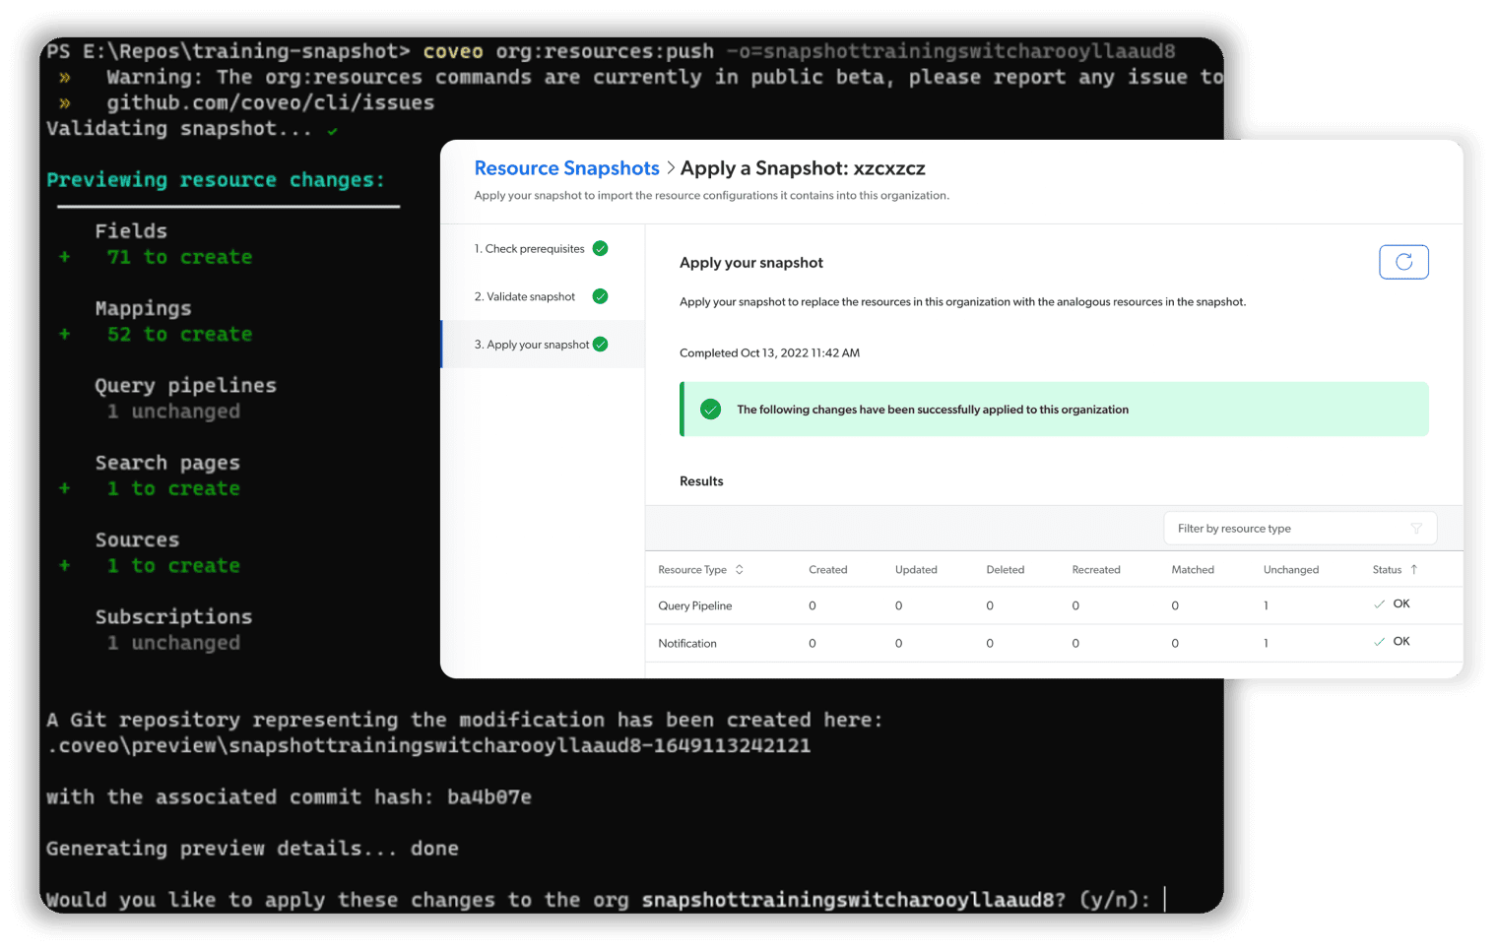Image resolution: width=1497 pixels, height=951 pixels.
Task: Click the successfully applied banner message
Action: point(933,410)
